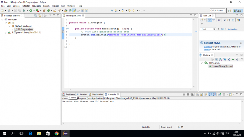Collapse the IlkProjem project node
244x137 pixels.
point(2,20)
